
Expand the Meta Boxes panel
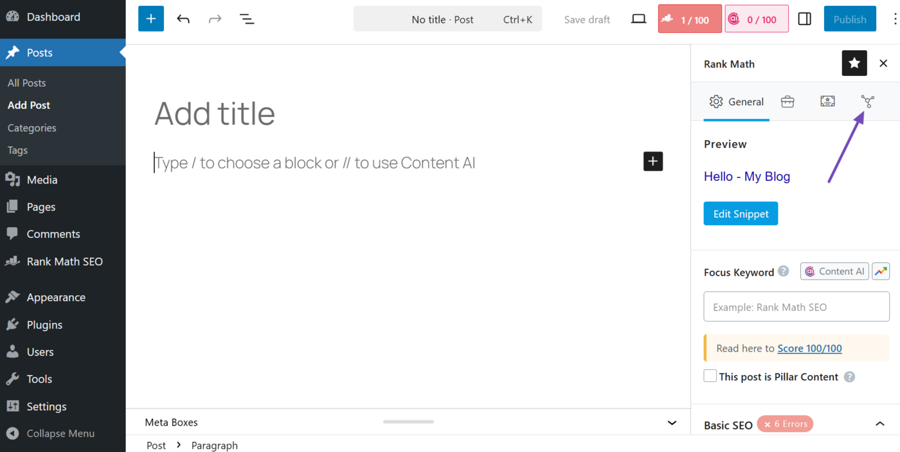672,422
